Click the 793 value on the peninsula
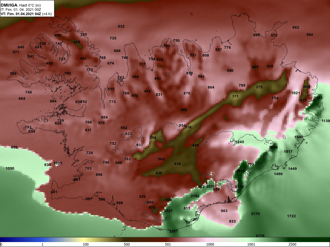Screen dimensions: 330x247 click(28, 127)
